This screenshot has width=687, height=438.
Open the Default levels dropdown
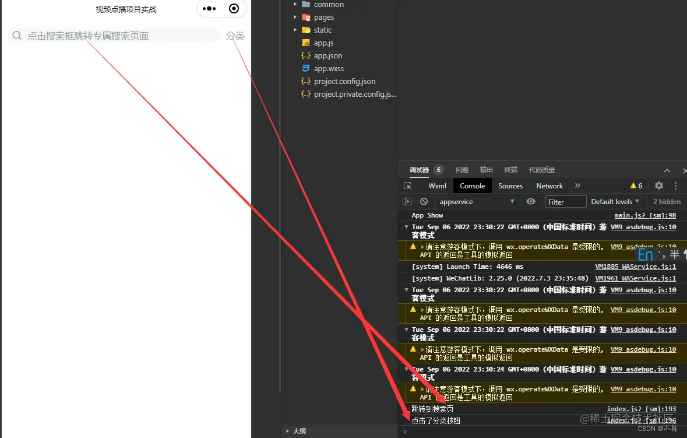pos(615,202)
